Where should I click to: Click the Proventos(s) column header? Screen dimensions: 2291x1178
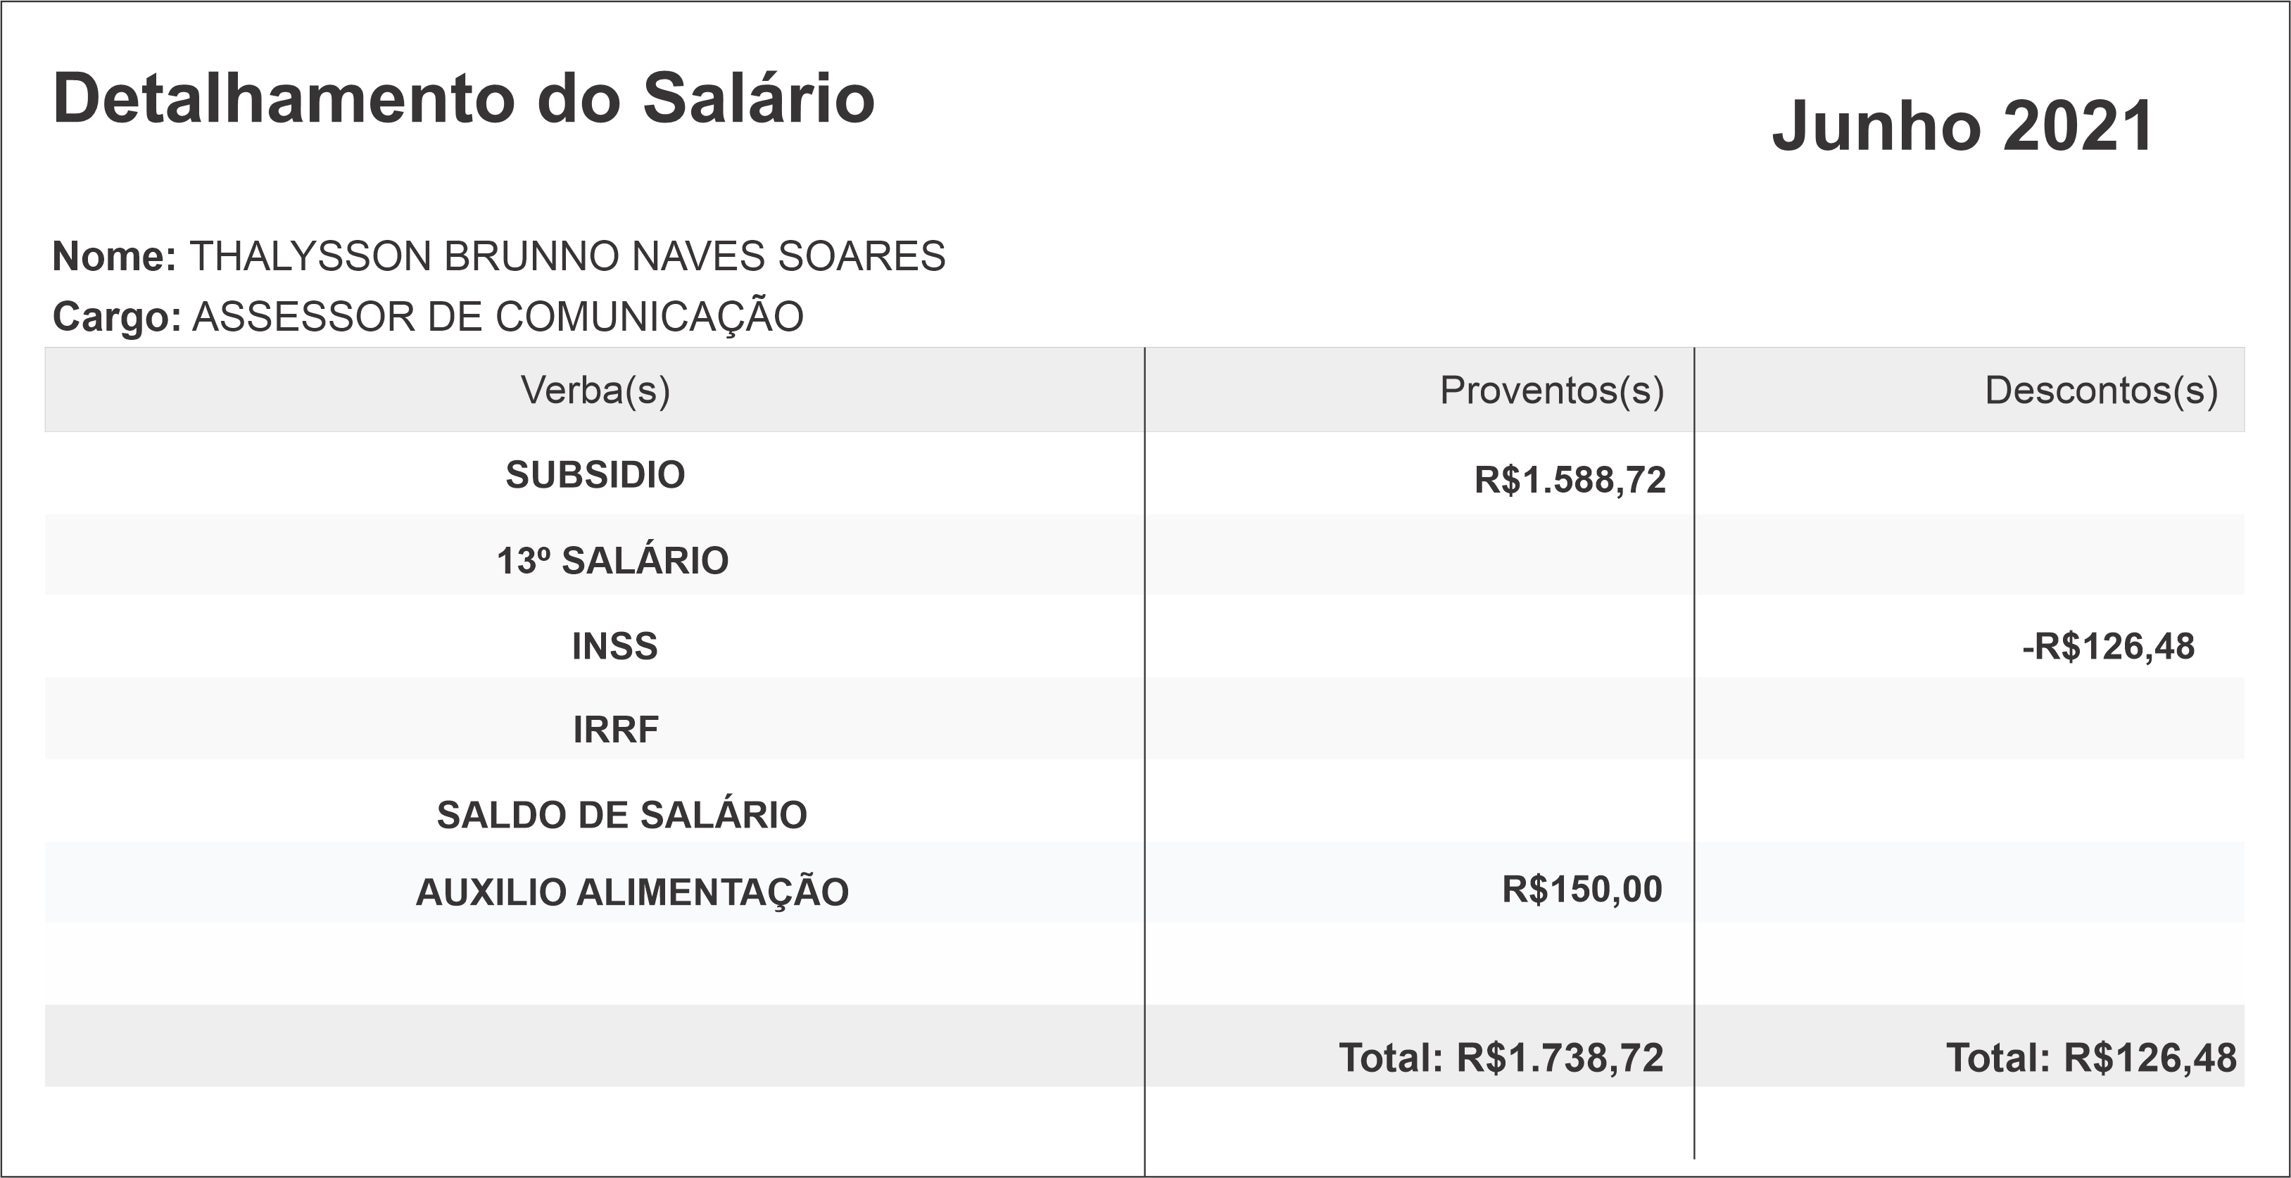point(1551,391)
